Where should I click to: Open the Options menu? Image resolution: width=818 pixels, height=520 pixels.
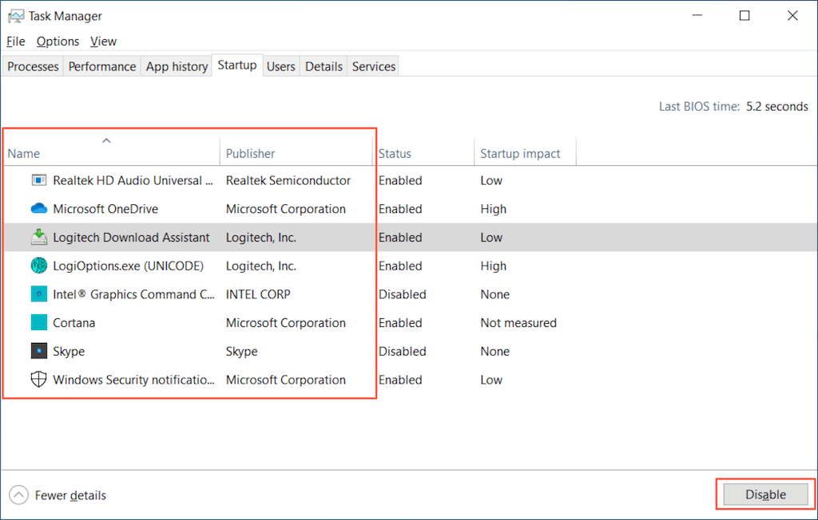[x=58, y=41]
